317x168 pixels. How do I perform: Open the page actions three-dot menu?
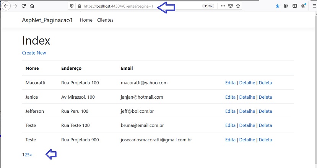point(223,6)
